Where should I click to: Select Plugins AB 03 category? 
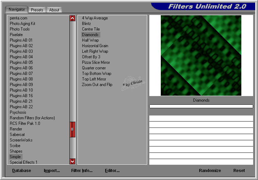(21, 51)
